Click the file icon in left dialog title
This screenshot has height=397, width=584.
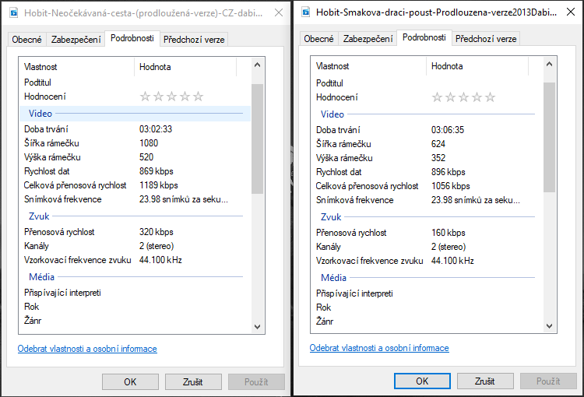13,12
